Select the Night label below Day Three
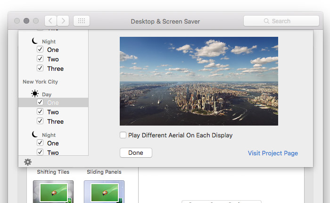This screenshot has height=203, width=330. (49, 135)
